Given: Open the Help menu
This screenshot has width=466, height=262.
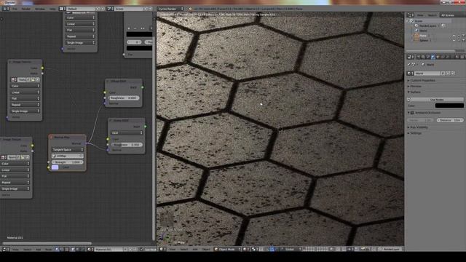Looking at the screenshot, I should (x=52, y=9).
